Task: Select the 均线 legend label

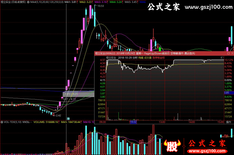Action: point(141,58)
